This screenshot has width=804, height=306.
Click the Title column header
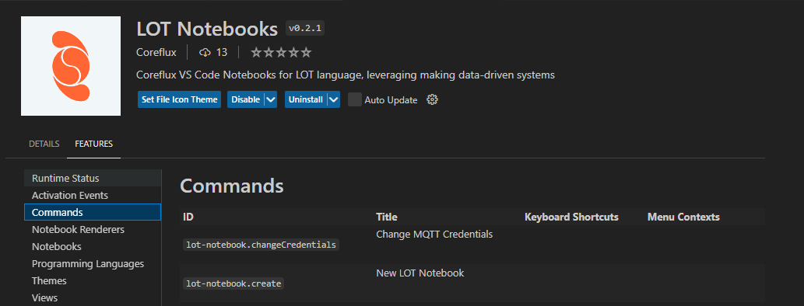[x=387, y=217]
